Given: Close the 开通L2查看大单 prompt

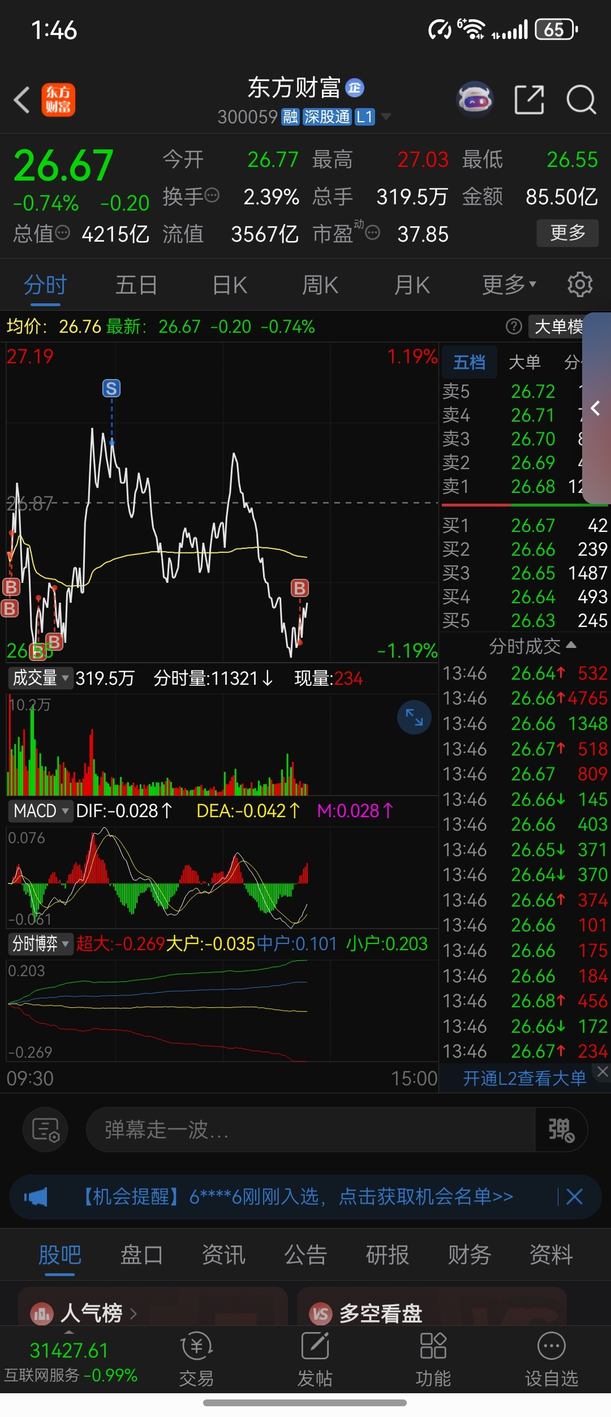Looking at the screenshot, I should pyautogui.click(x=603, y=1071).
